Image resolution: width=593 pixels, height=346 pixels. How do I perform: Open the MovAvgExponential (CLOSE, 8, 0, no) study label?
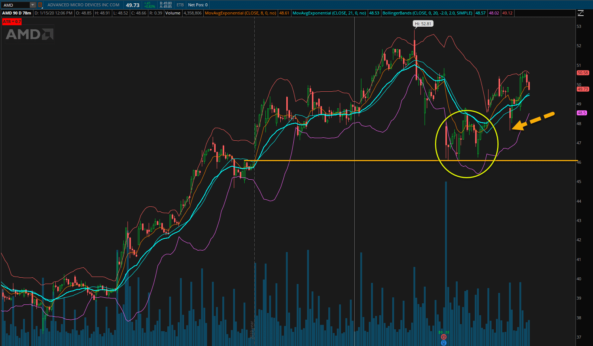(x=241, y=13)
